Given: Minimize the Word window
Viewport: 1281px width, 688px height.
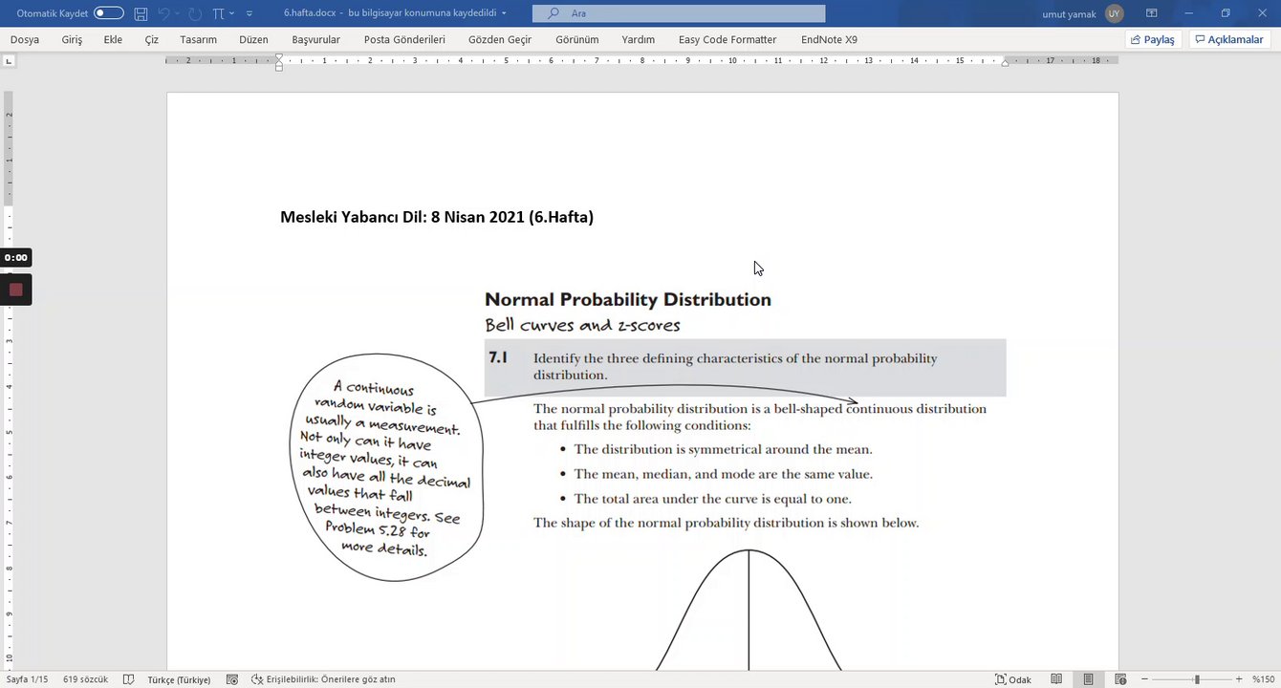Looking at the screenshot, I should click(1189, 13).
